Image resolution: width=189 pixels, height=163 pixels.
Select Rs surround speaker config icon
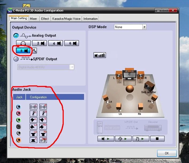43,127
